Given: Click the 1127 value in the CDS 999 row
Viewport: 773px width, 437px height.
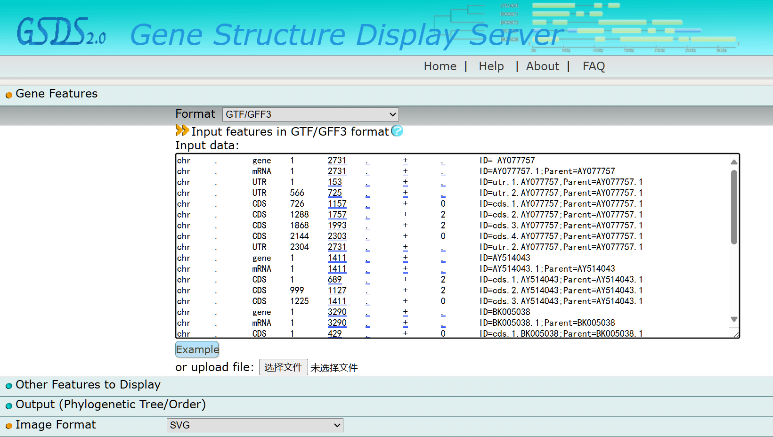Looking at the screenshot, I should [337, 291].
